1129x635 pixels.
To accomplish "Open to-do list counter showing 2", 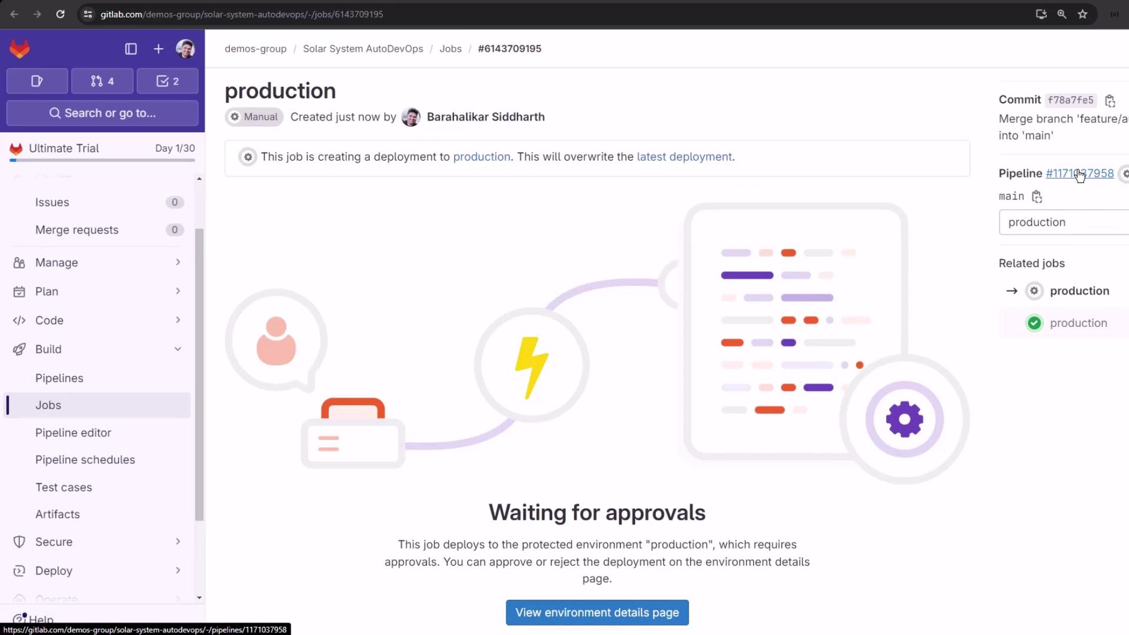I will tap(168, 81).
